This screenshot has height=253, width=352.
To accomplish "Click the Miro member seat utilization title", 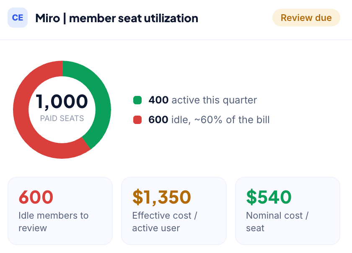I will coord(117,18).
